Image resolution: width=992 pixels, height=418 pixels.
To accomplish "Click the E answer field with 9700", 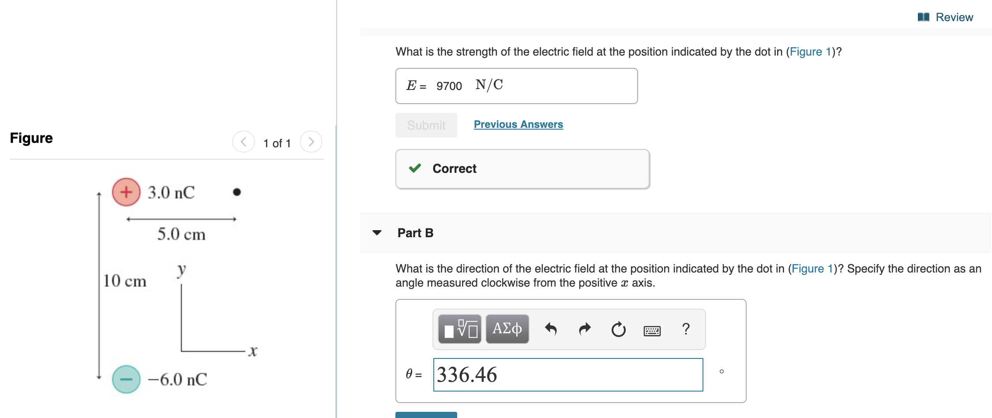I will coord(516,86).
